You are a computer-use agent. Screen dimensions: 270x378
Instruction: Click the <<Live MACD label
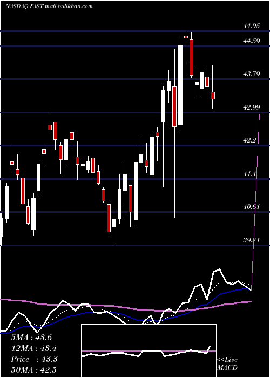(227, 363)
